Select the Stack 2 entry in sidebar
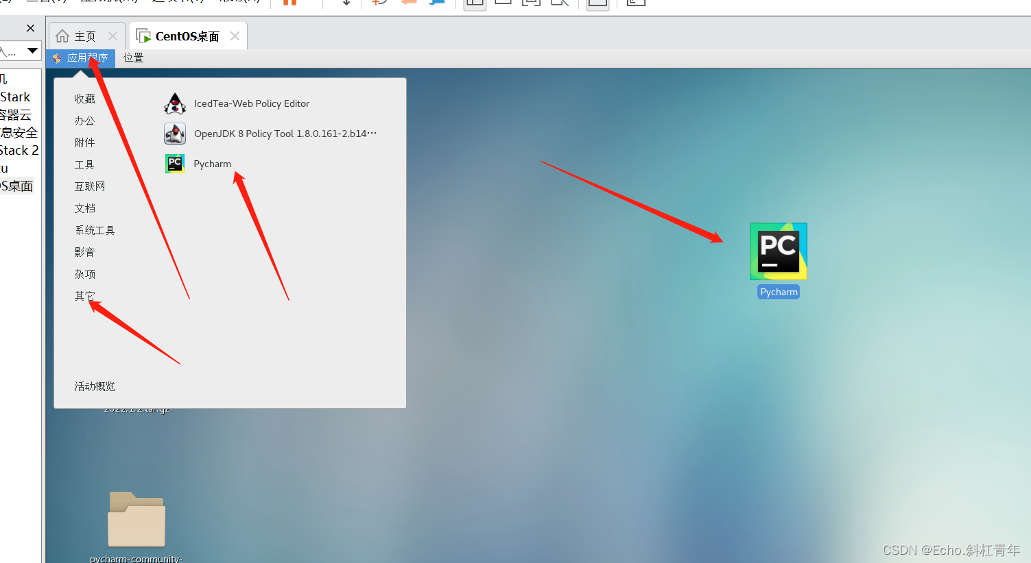Viewport: 1031px width, 563px height. [x=19, y=151]
